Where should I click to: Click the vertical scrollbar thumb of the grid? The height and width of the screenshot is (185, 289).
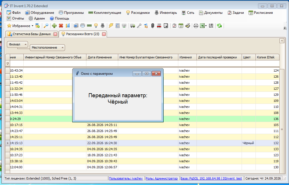[282, 129]
